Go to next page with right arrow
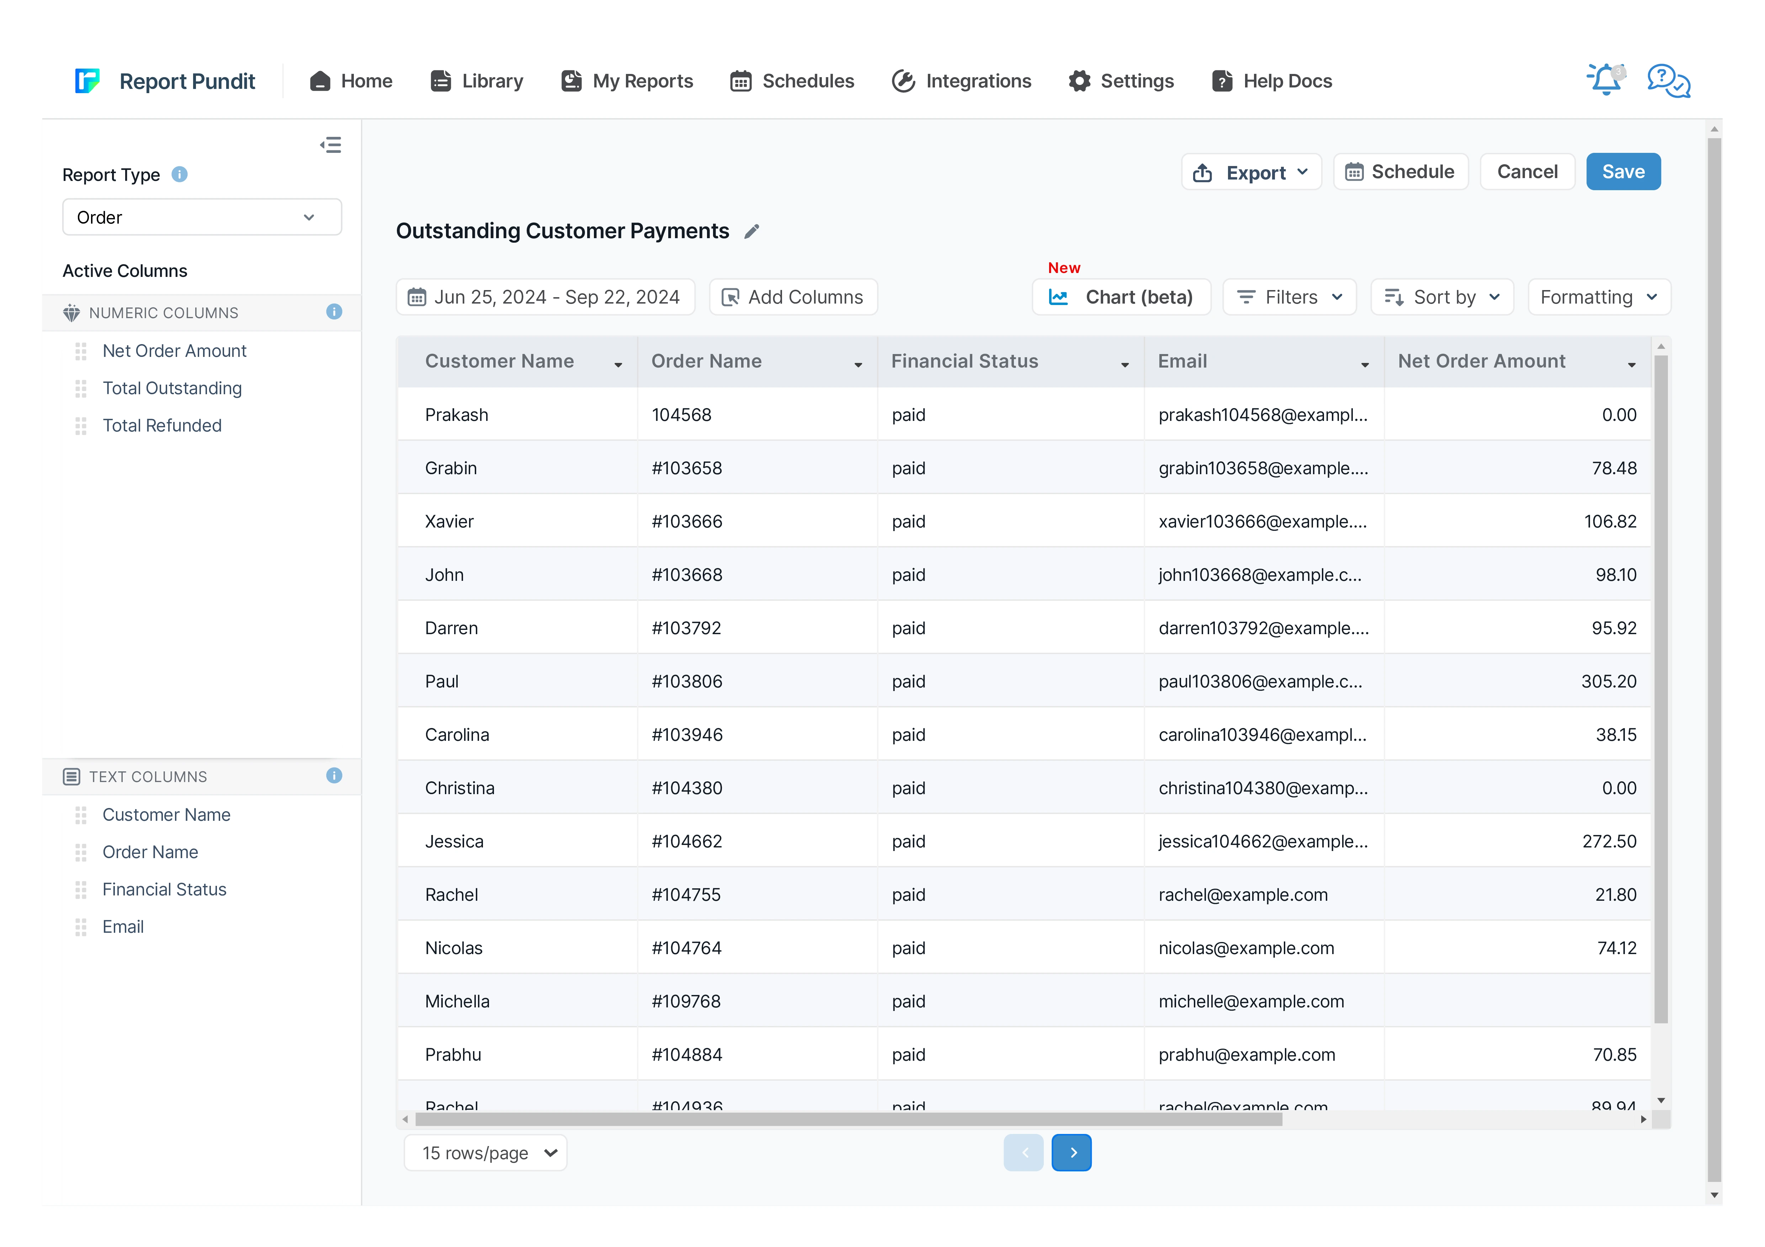This screenshot has height=1247, width=1765. point(1072,1152)
